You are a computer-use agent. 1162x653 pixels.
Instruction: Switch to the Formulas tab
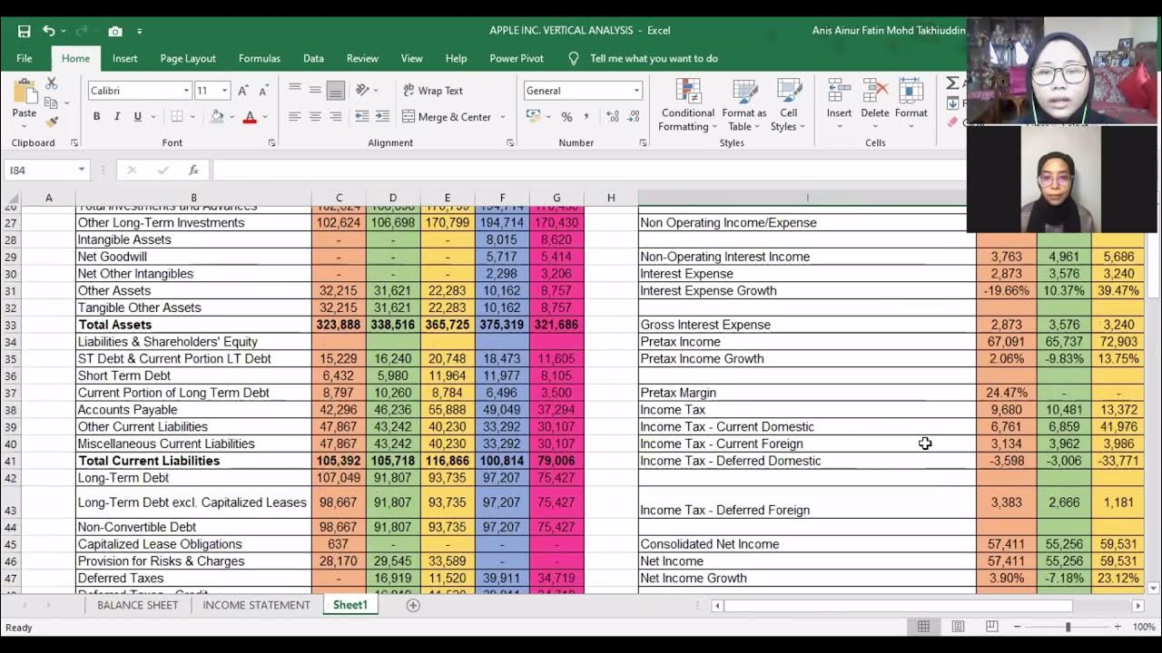[260, 58]
